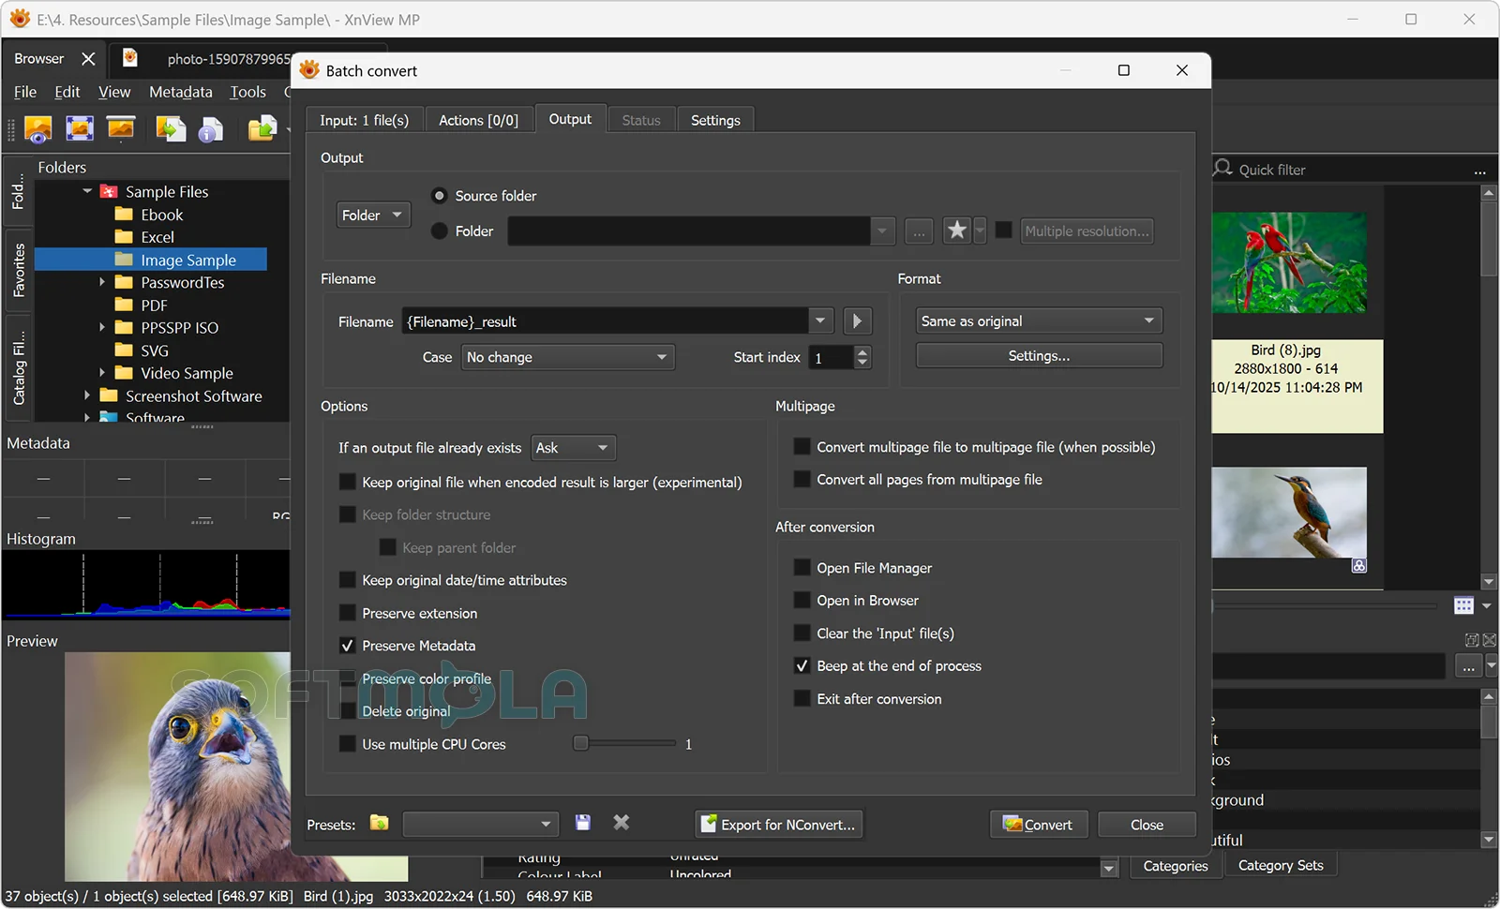Open format Settings... button
Viewport: 1500px width, 909px height.
(1039, 355)
